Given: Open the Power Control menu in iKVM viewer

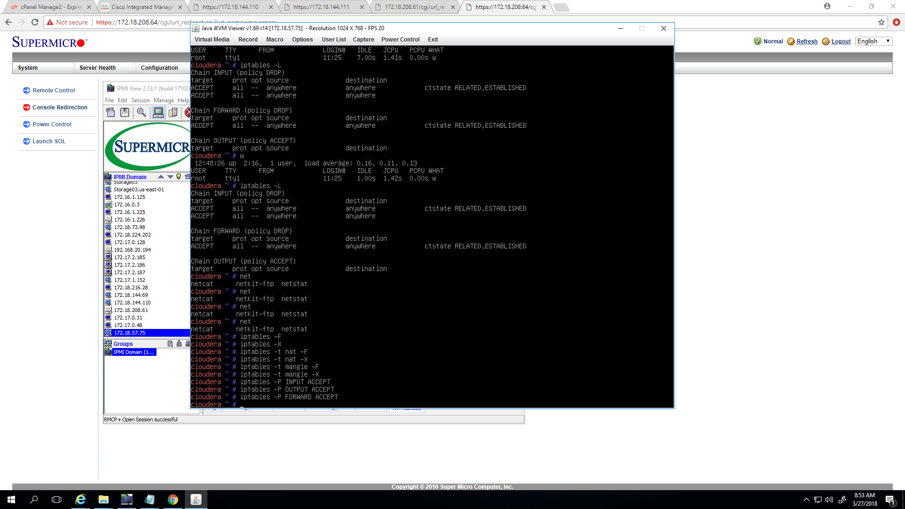Looking at the screenshot, I should (400, 40).
